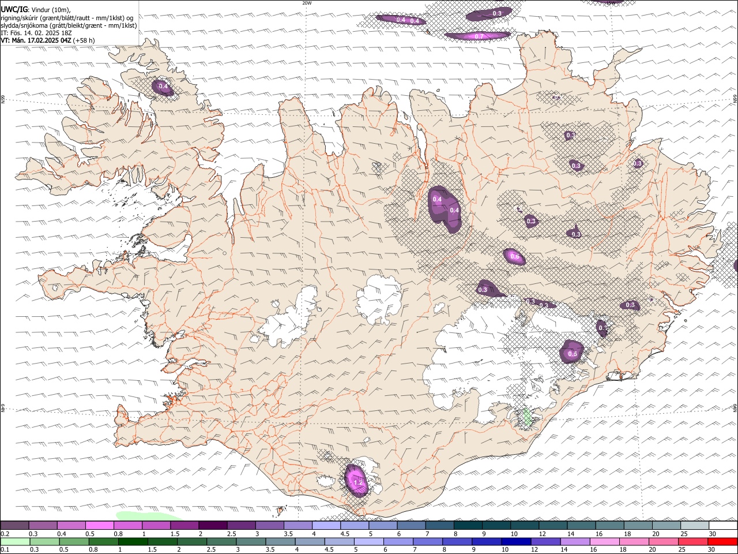Image resolution: width=738 pixels, height=554 pixels.
Task: Click the 20W longitude label at top
Action: coord(307,3)
